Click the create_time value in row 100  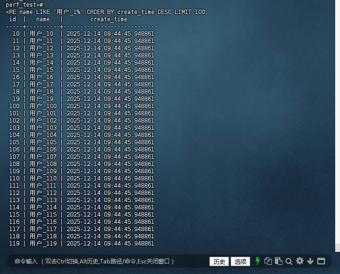tap(110, 106)
